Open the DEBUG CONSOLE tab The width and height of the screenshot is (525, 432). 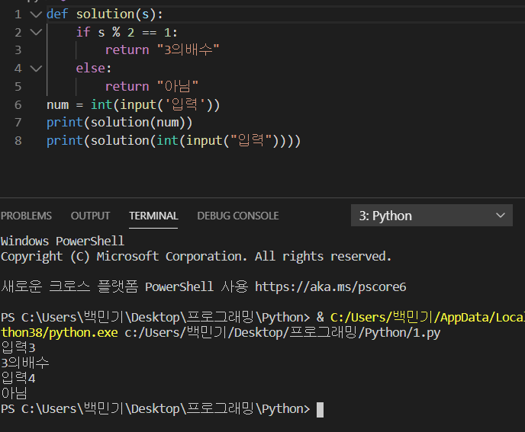click(238, 216)
